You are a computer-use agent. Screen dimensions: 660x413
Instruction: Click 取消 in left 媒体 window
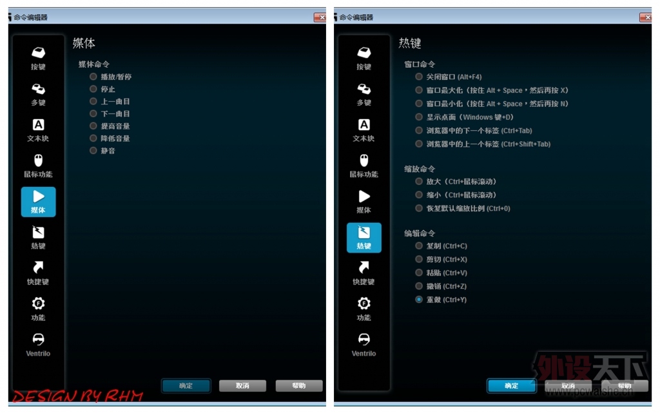(x=242, y=386)
